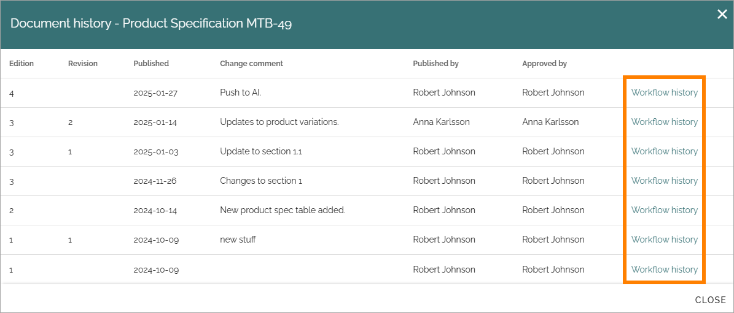This screenshot has height=313, width=734.
Task: Click the Published column header
Action: (151, 64)
